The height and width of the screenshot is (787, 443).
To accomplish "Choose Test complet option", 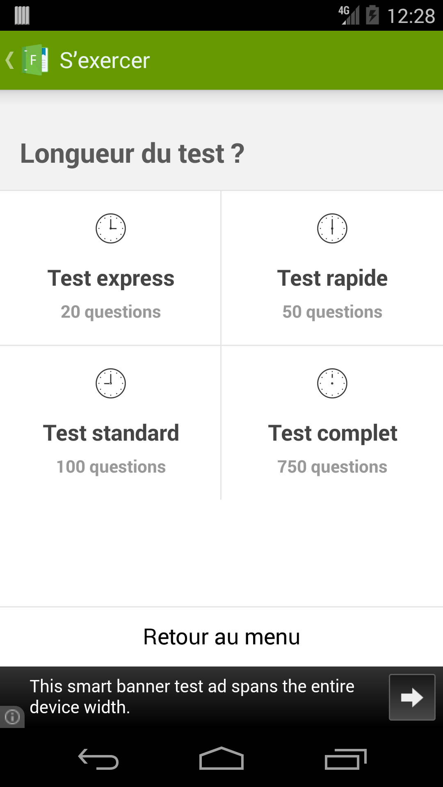I will pos(332,423).
